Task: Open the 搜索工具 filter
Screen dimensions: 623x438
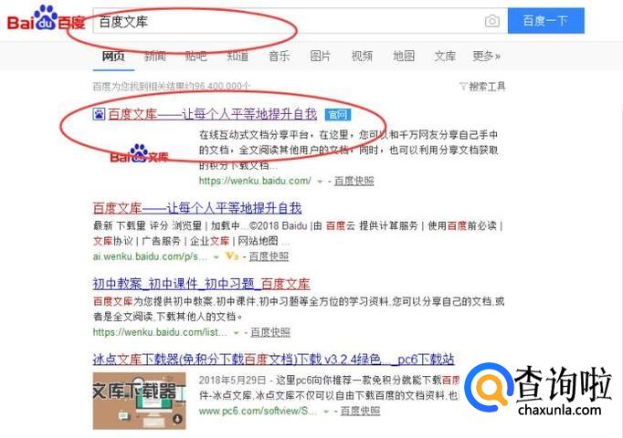Action: [482, 86]
